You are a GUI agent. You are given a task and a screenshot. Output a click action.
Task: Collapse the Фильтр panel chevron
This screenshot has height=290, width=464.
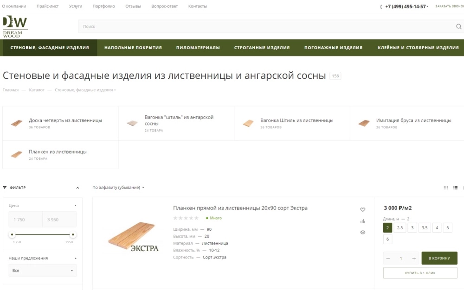pyautogui.click(x=77, y=188)
